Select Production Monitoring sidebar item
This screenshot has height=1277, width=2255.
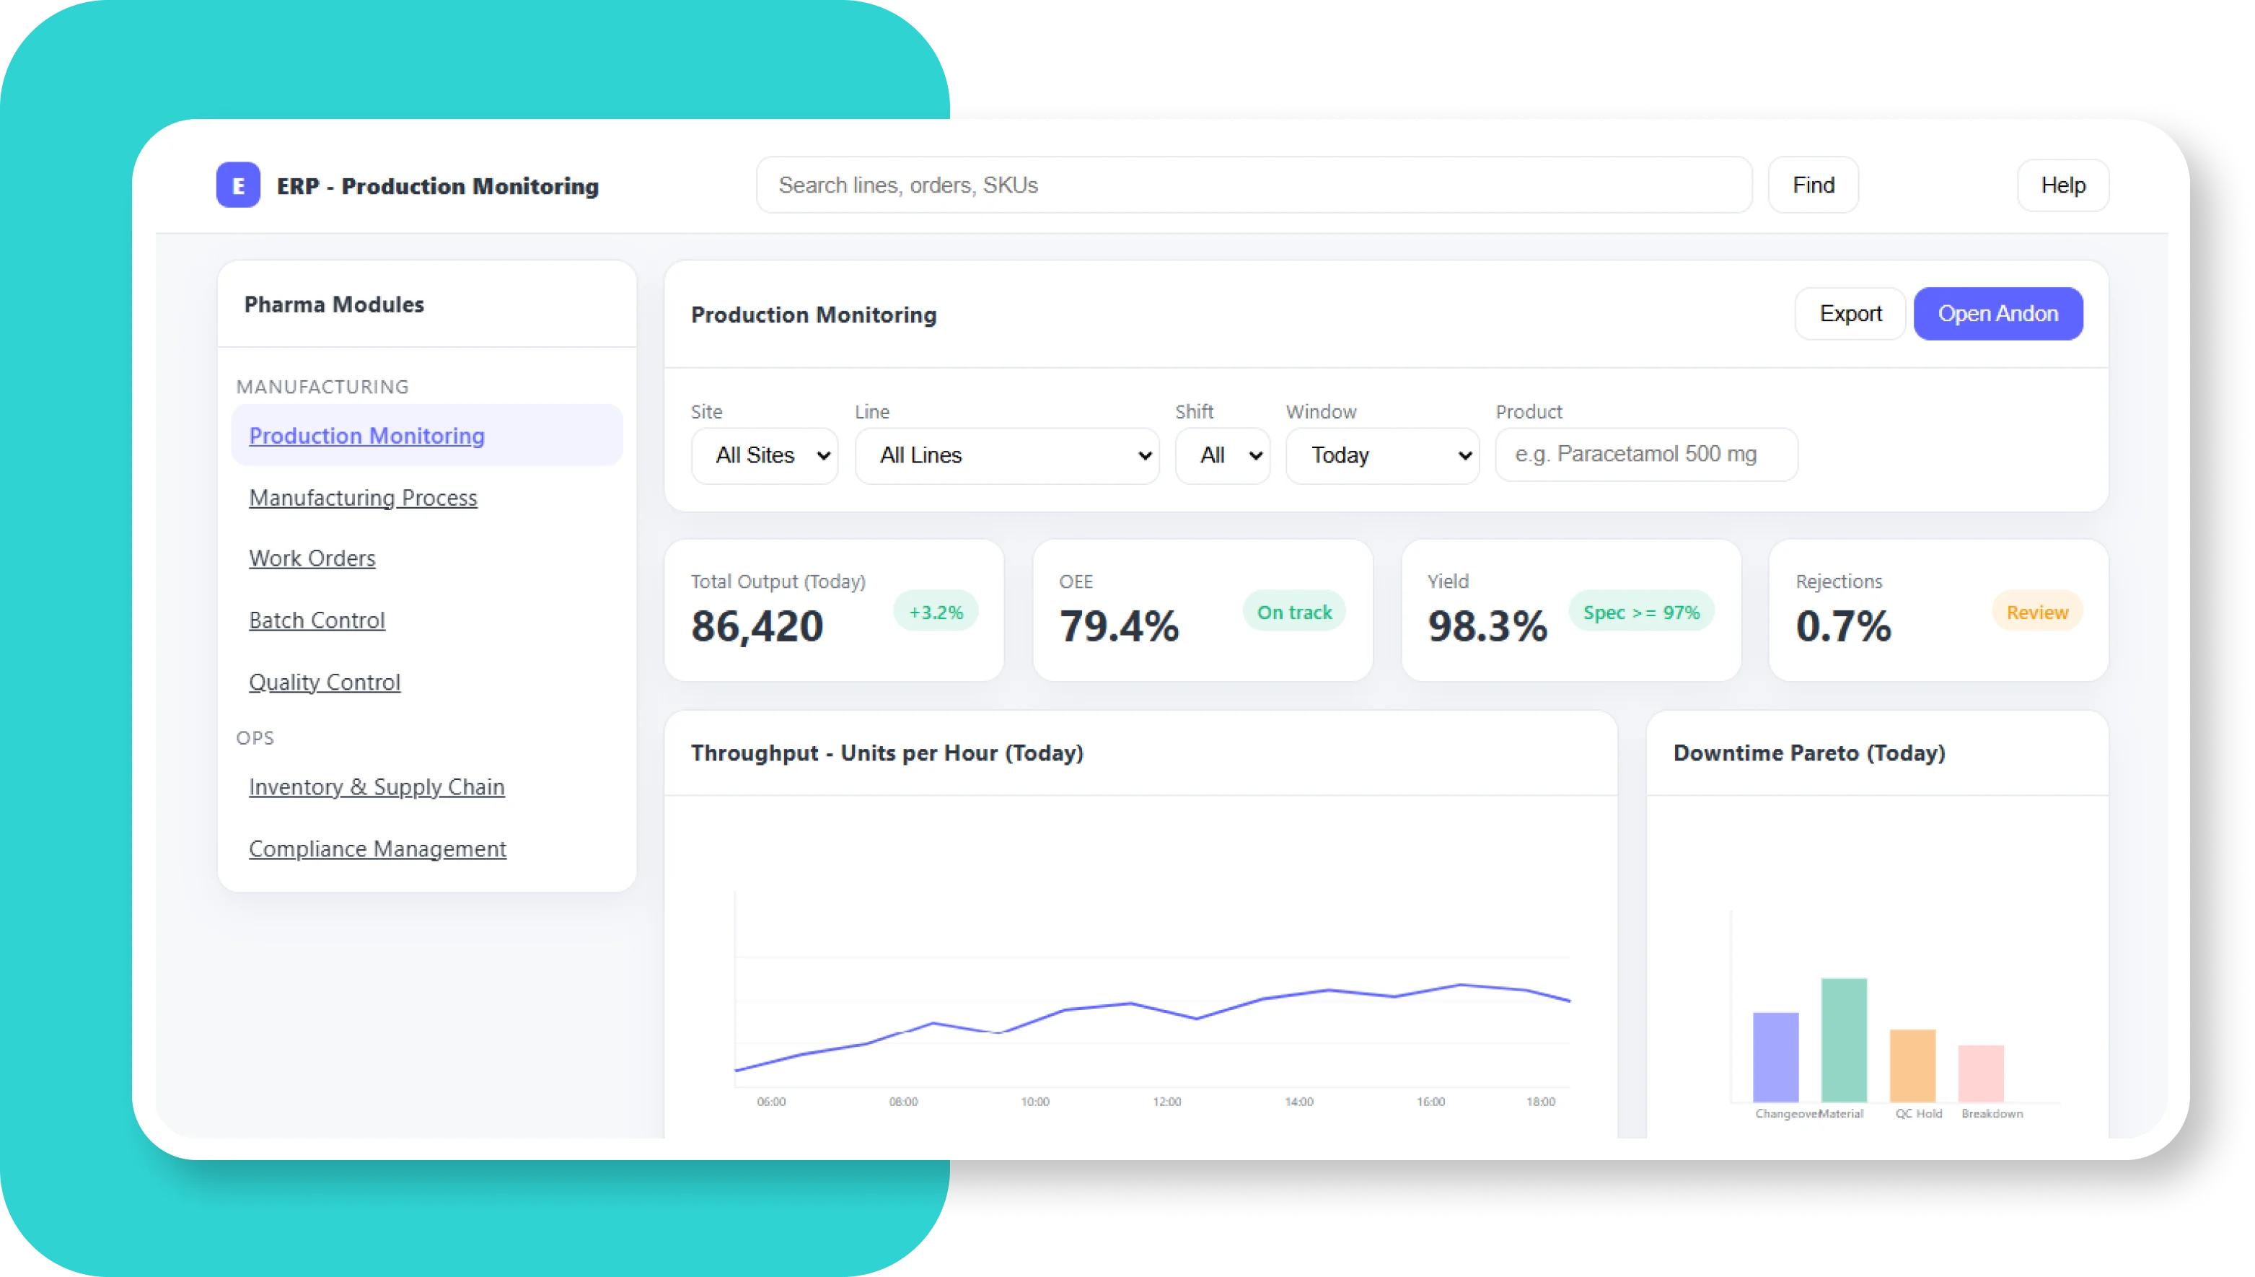coord(366,435)
